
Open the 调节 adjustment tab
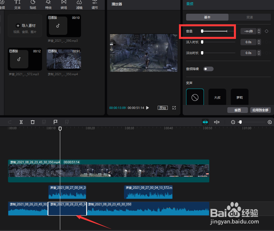pyautogui.click(x=94, y=5)
